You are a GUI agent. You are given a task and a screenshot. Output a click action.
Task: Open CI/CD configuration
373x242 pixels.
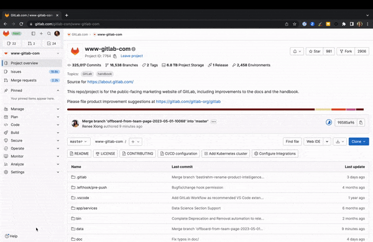coord(178,154)
